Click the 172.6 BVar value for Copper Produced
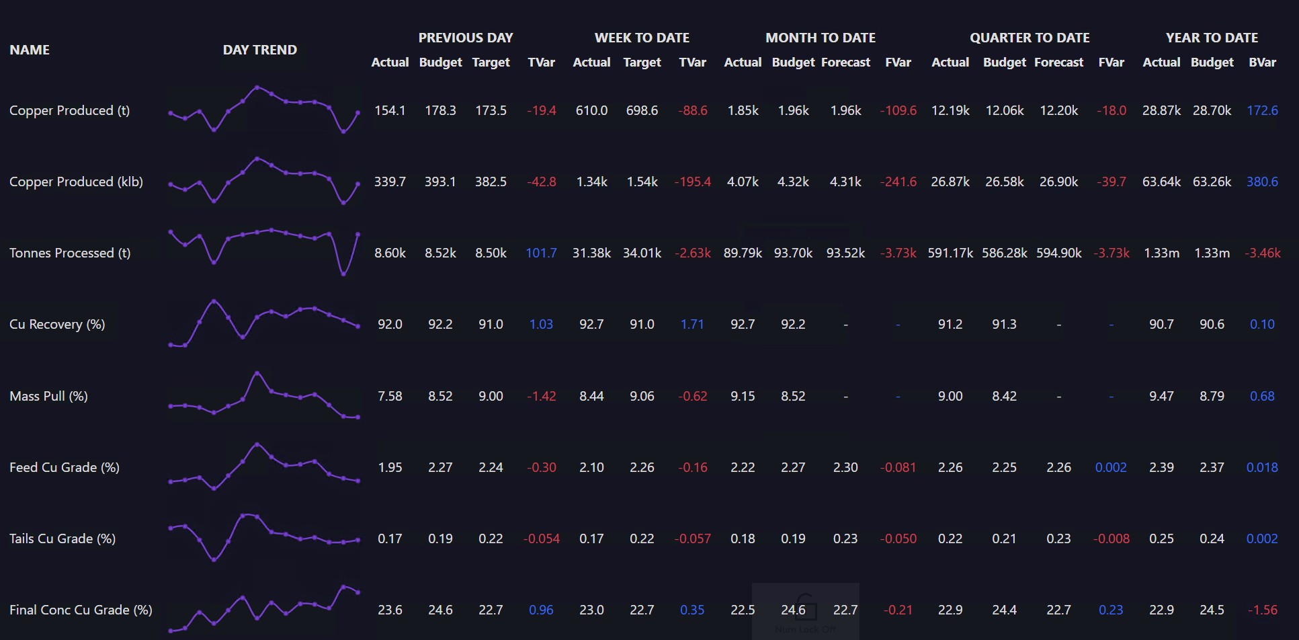The height and width of the screenshot is (640, 1299). point(1262,110)
